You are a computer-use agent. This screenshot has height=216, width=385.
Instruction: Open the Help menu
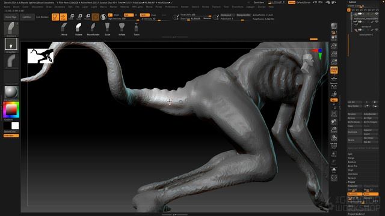tap(271, 7)
